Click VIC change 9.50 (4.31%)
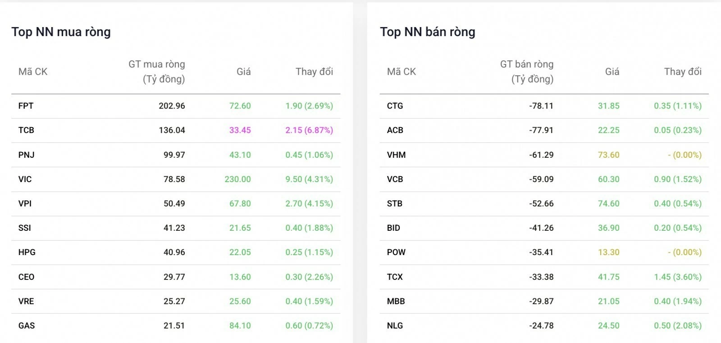 click(x=309, y=179)
